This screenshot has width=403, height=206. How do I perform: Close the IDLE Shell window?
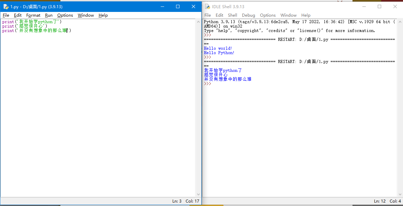(395, 7)
